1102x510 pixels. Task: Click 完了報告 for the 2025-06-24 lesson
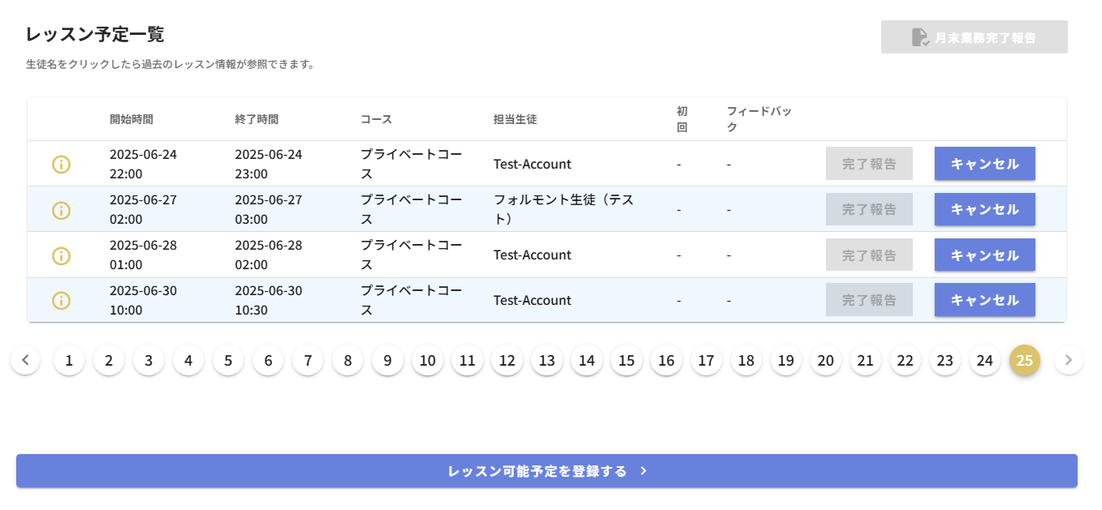click(x=869, y=164)
